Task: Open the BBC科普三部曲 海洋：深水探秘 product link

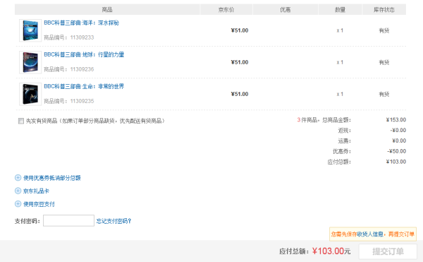Action: (x=81, y=23)
